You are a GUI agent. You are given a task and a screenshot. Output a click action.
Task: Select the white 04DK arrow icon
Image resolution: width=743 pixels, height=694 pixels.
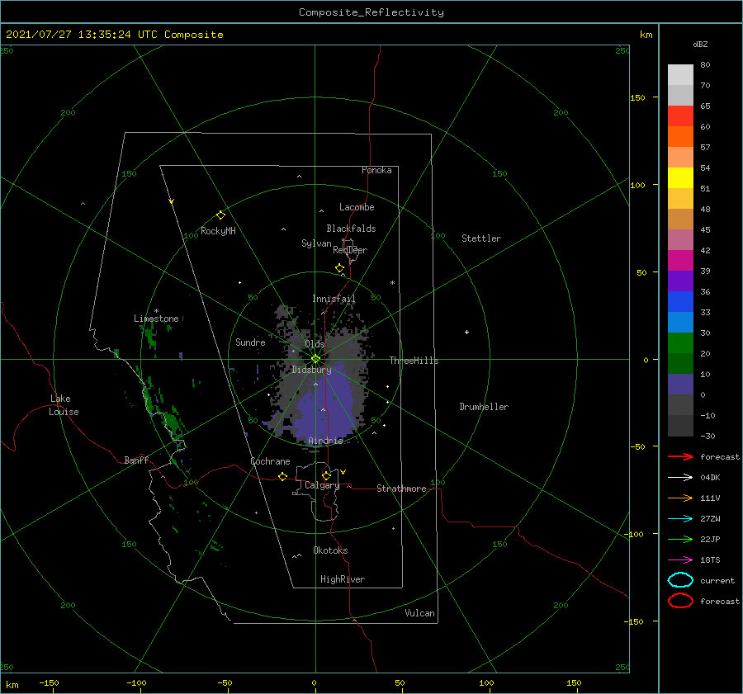[680, 477]
